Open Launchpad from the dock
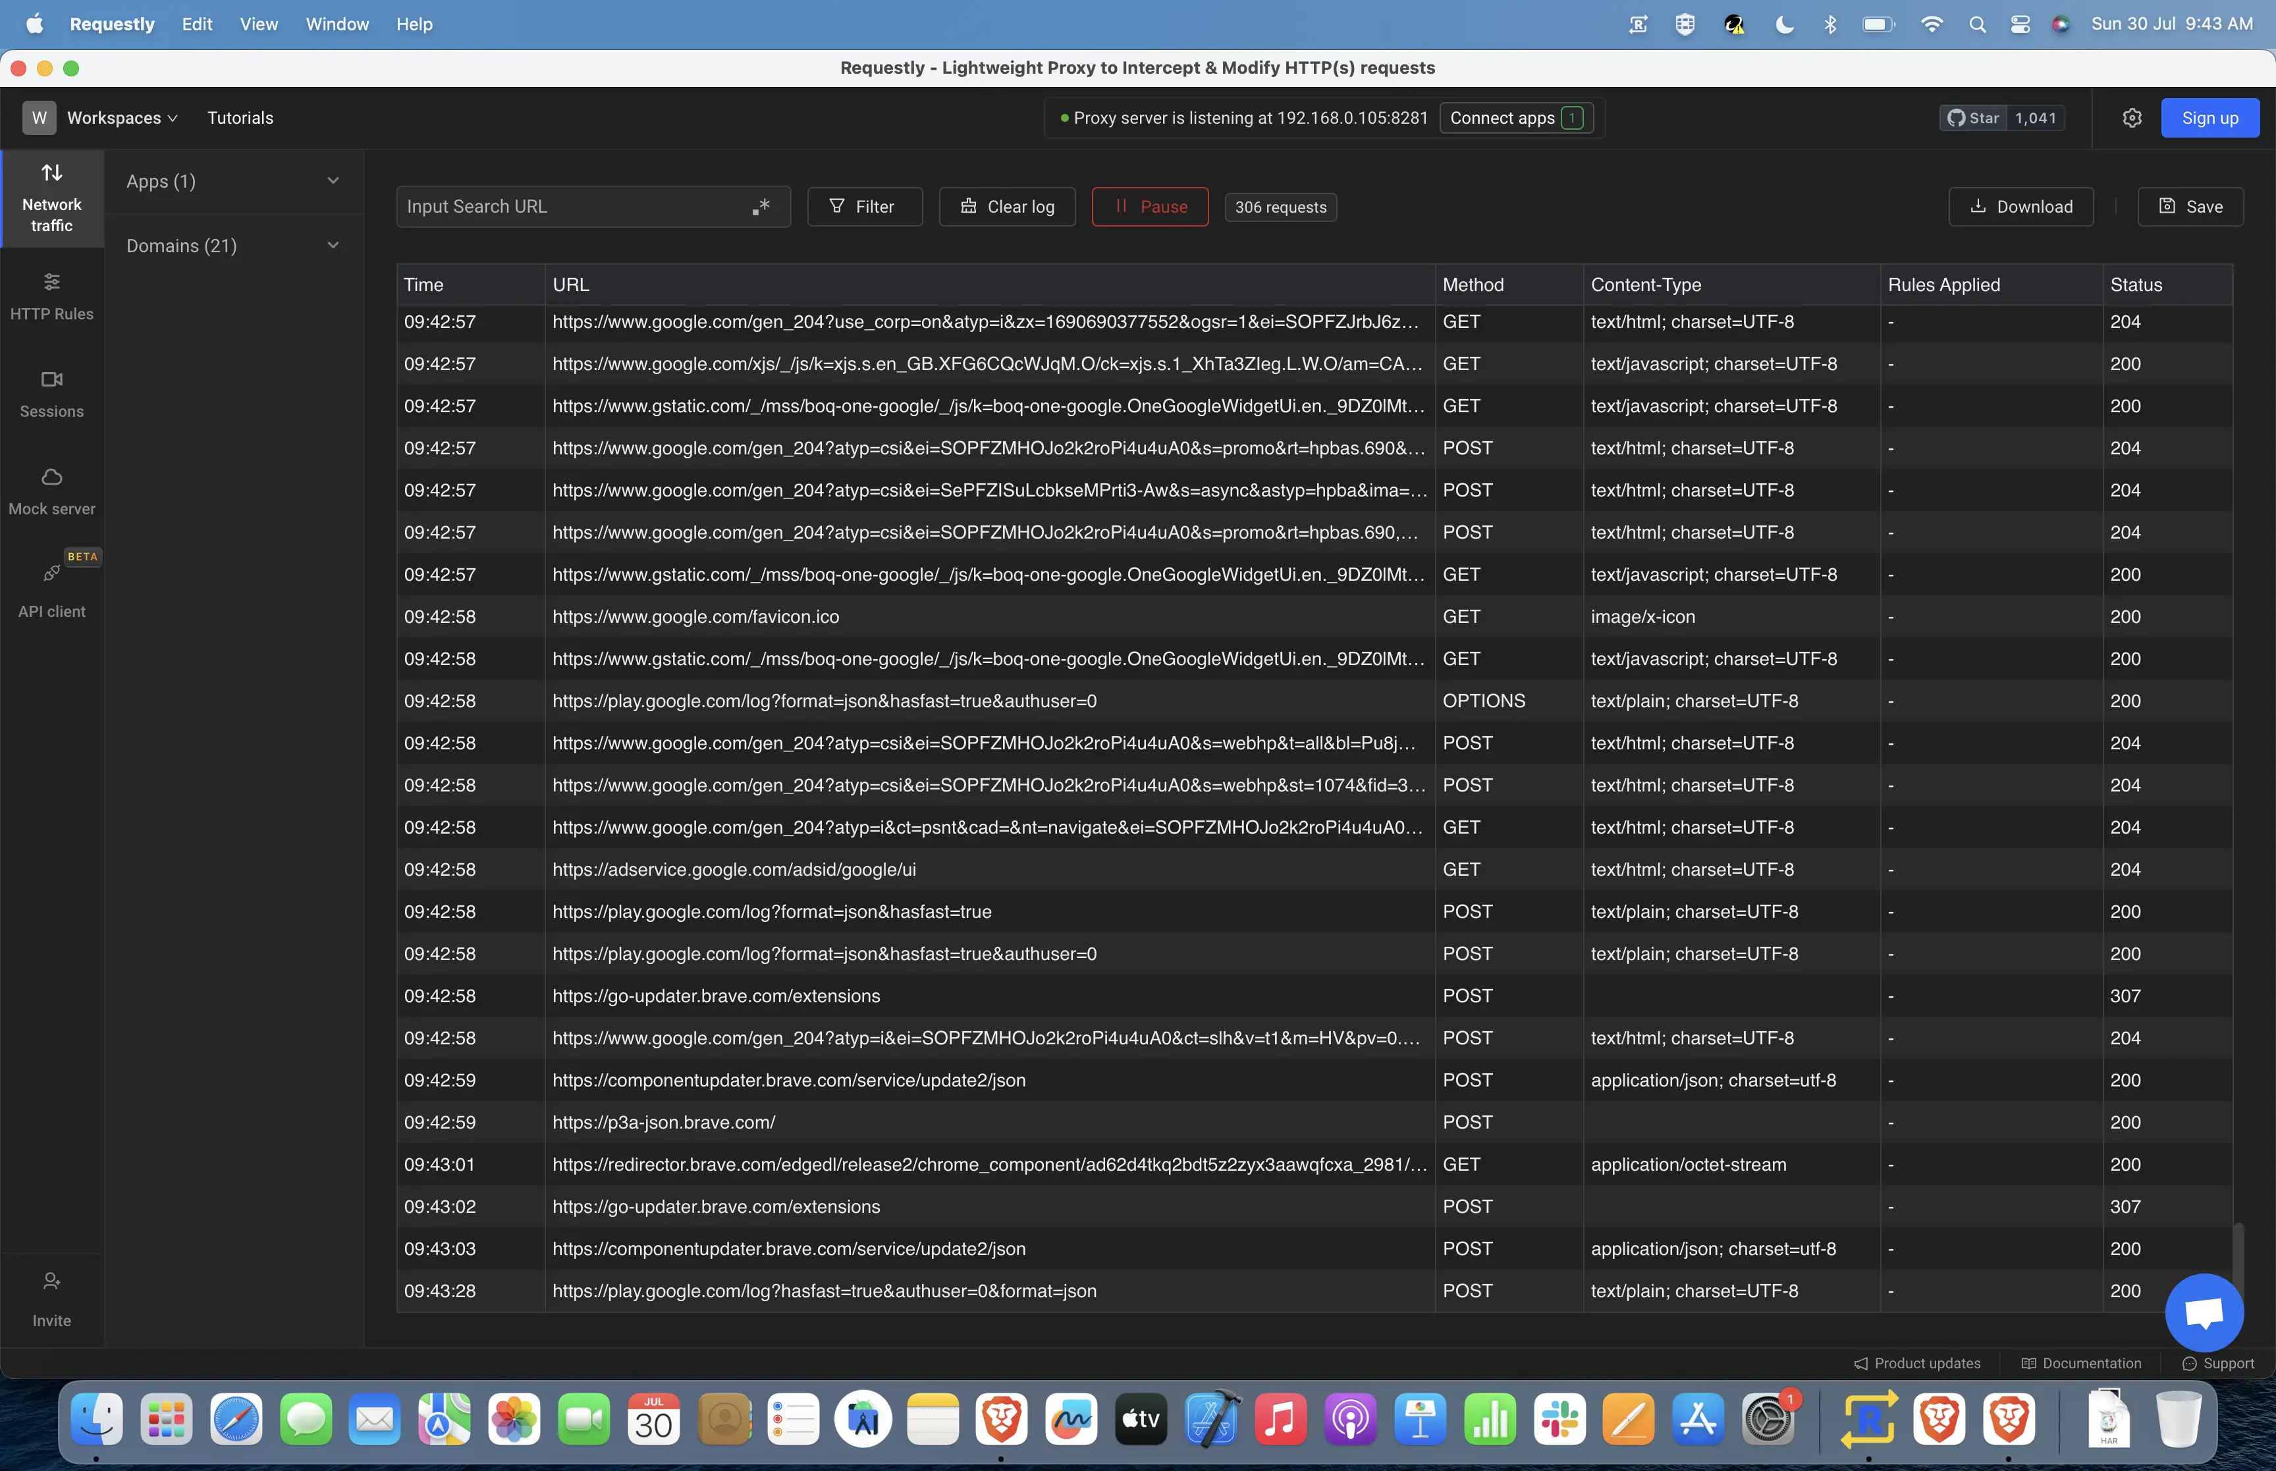Screen dimensions: 2276x1471 tap(166, 1420)
